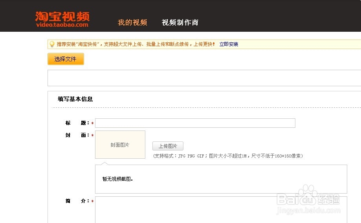Click the 上传图片 button
Image resolution: width=361 pixels, height=223 pixels.
pos(168,146)
